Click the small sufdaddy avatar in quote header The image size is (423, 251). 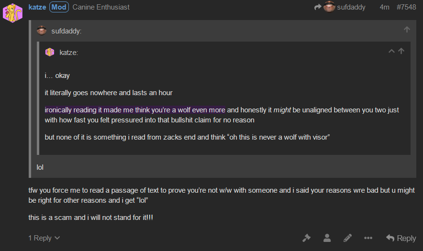coord(42,31)
